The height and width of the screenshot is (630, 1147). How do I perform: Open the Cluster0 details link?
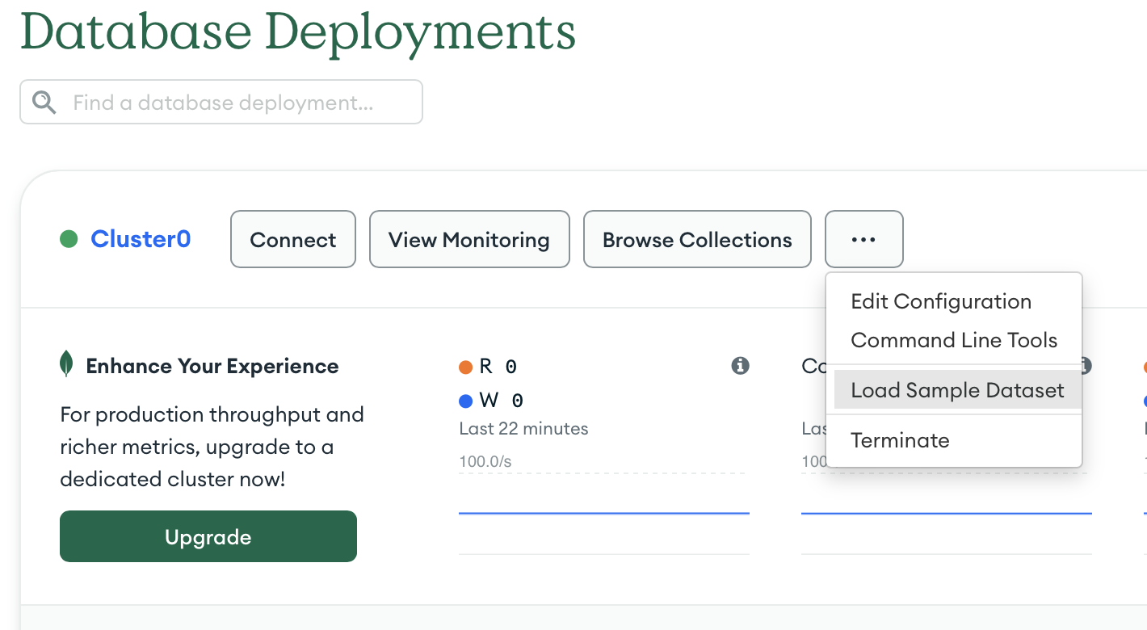coord(140,238)
